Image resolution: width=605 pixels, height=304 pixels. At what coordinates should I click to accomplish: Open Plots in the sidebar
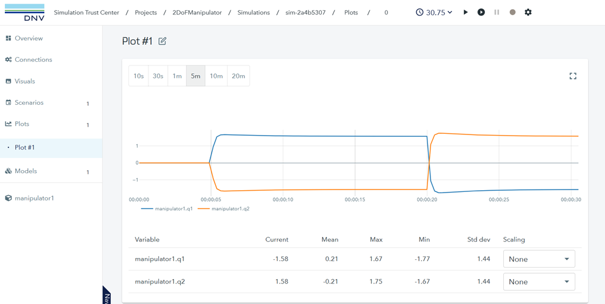51,124
